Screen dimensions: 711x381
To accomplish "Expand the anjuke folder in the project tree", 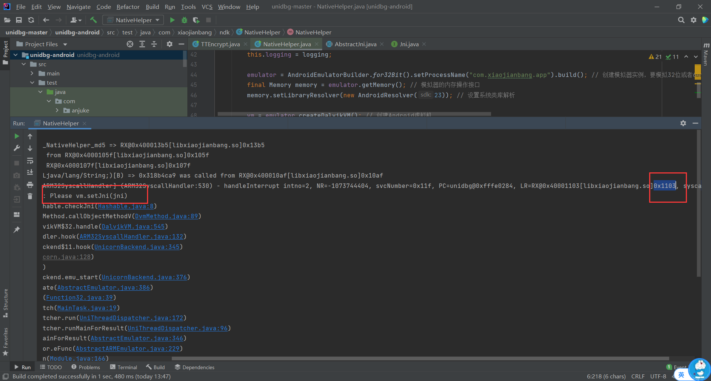I will tap(57, 111).
